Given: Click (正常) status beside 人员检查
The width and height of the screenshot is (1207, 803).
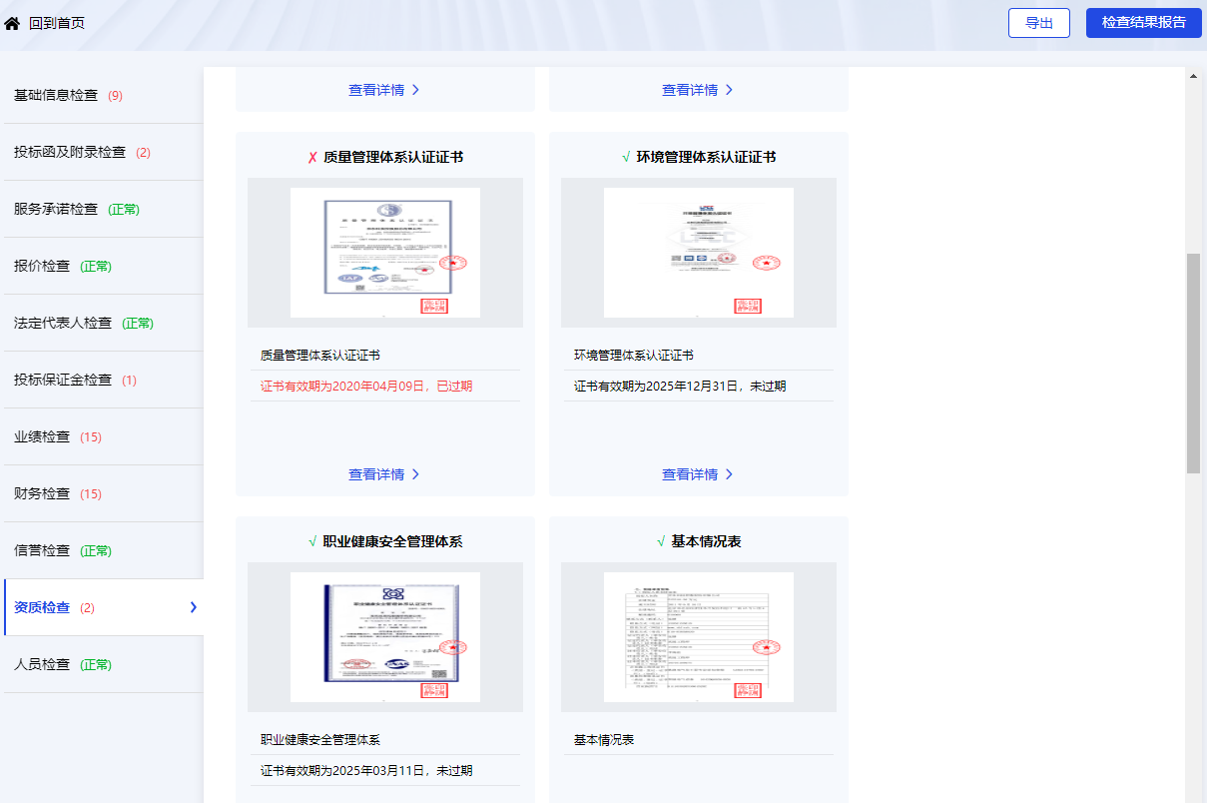Looking at the screenshot, I should (96, 665).
